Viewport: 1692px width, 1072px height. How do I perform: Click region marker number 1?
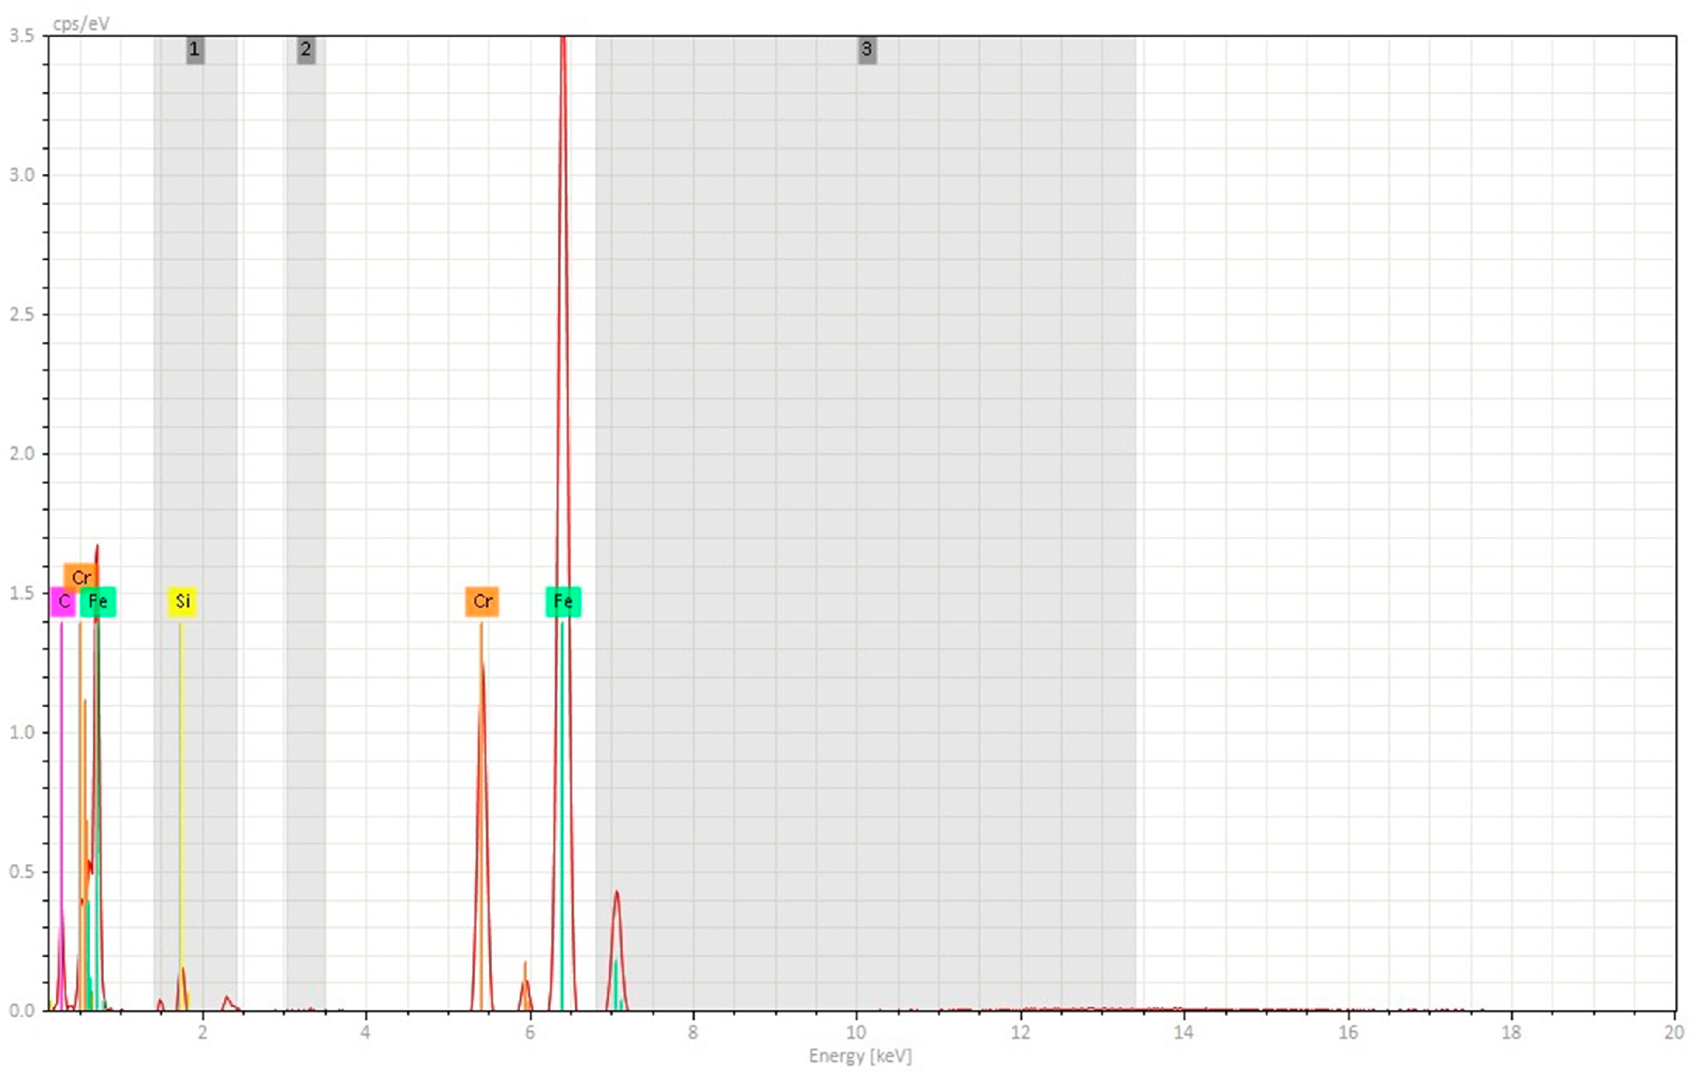194,50
